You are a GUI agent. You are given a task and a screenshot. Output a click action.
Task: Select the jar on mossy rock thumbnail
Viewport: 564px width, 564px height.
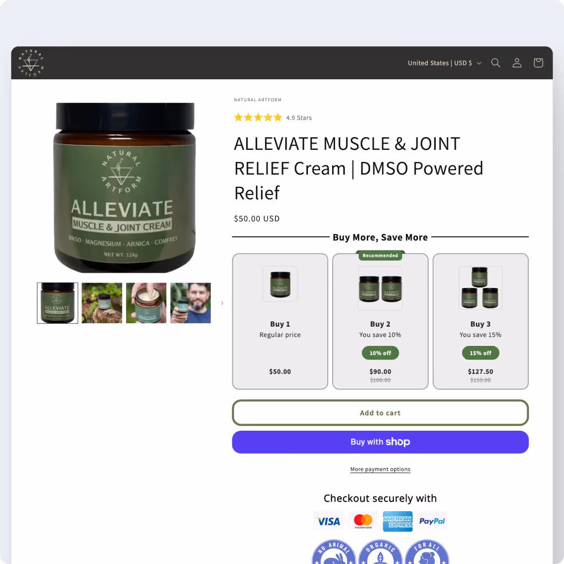[102, 303]
